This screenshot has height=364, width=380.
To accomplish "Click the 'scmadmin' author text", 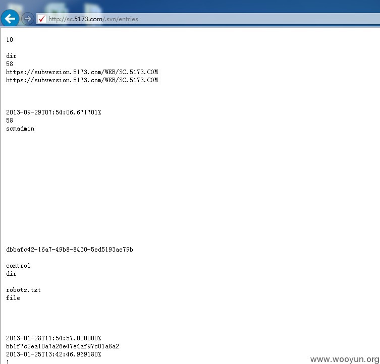I will tap(20, 129).
